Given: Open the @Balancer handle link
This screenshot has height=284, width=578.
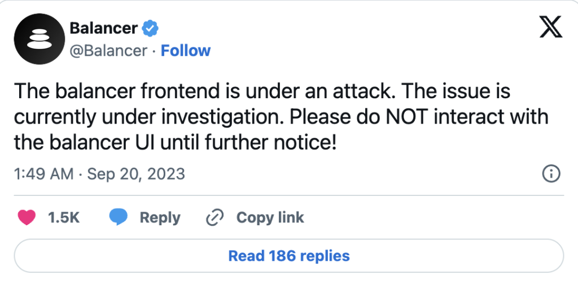Looking at the screenshot, I should [x=108, y=50].
